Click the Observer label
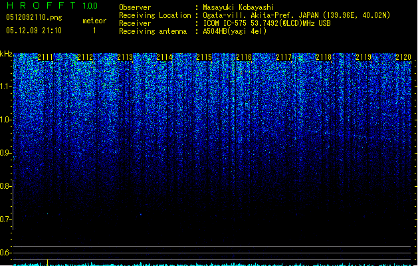Viewport: 418px width, 266px height. click(135, 7)
